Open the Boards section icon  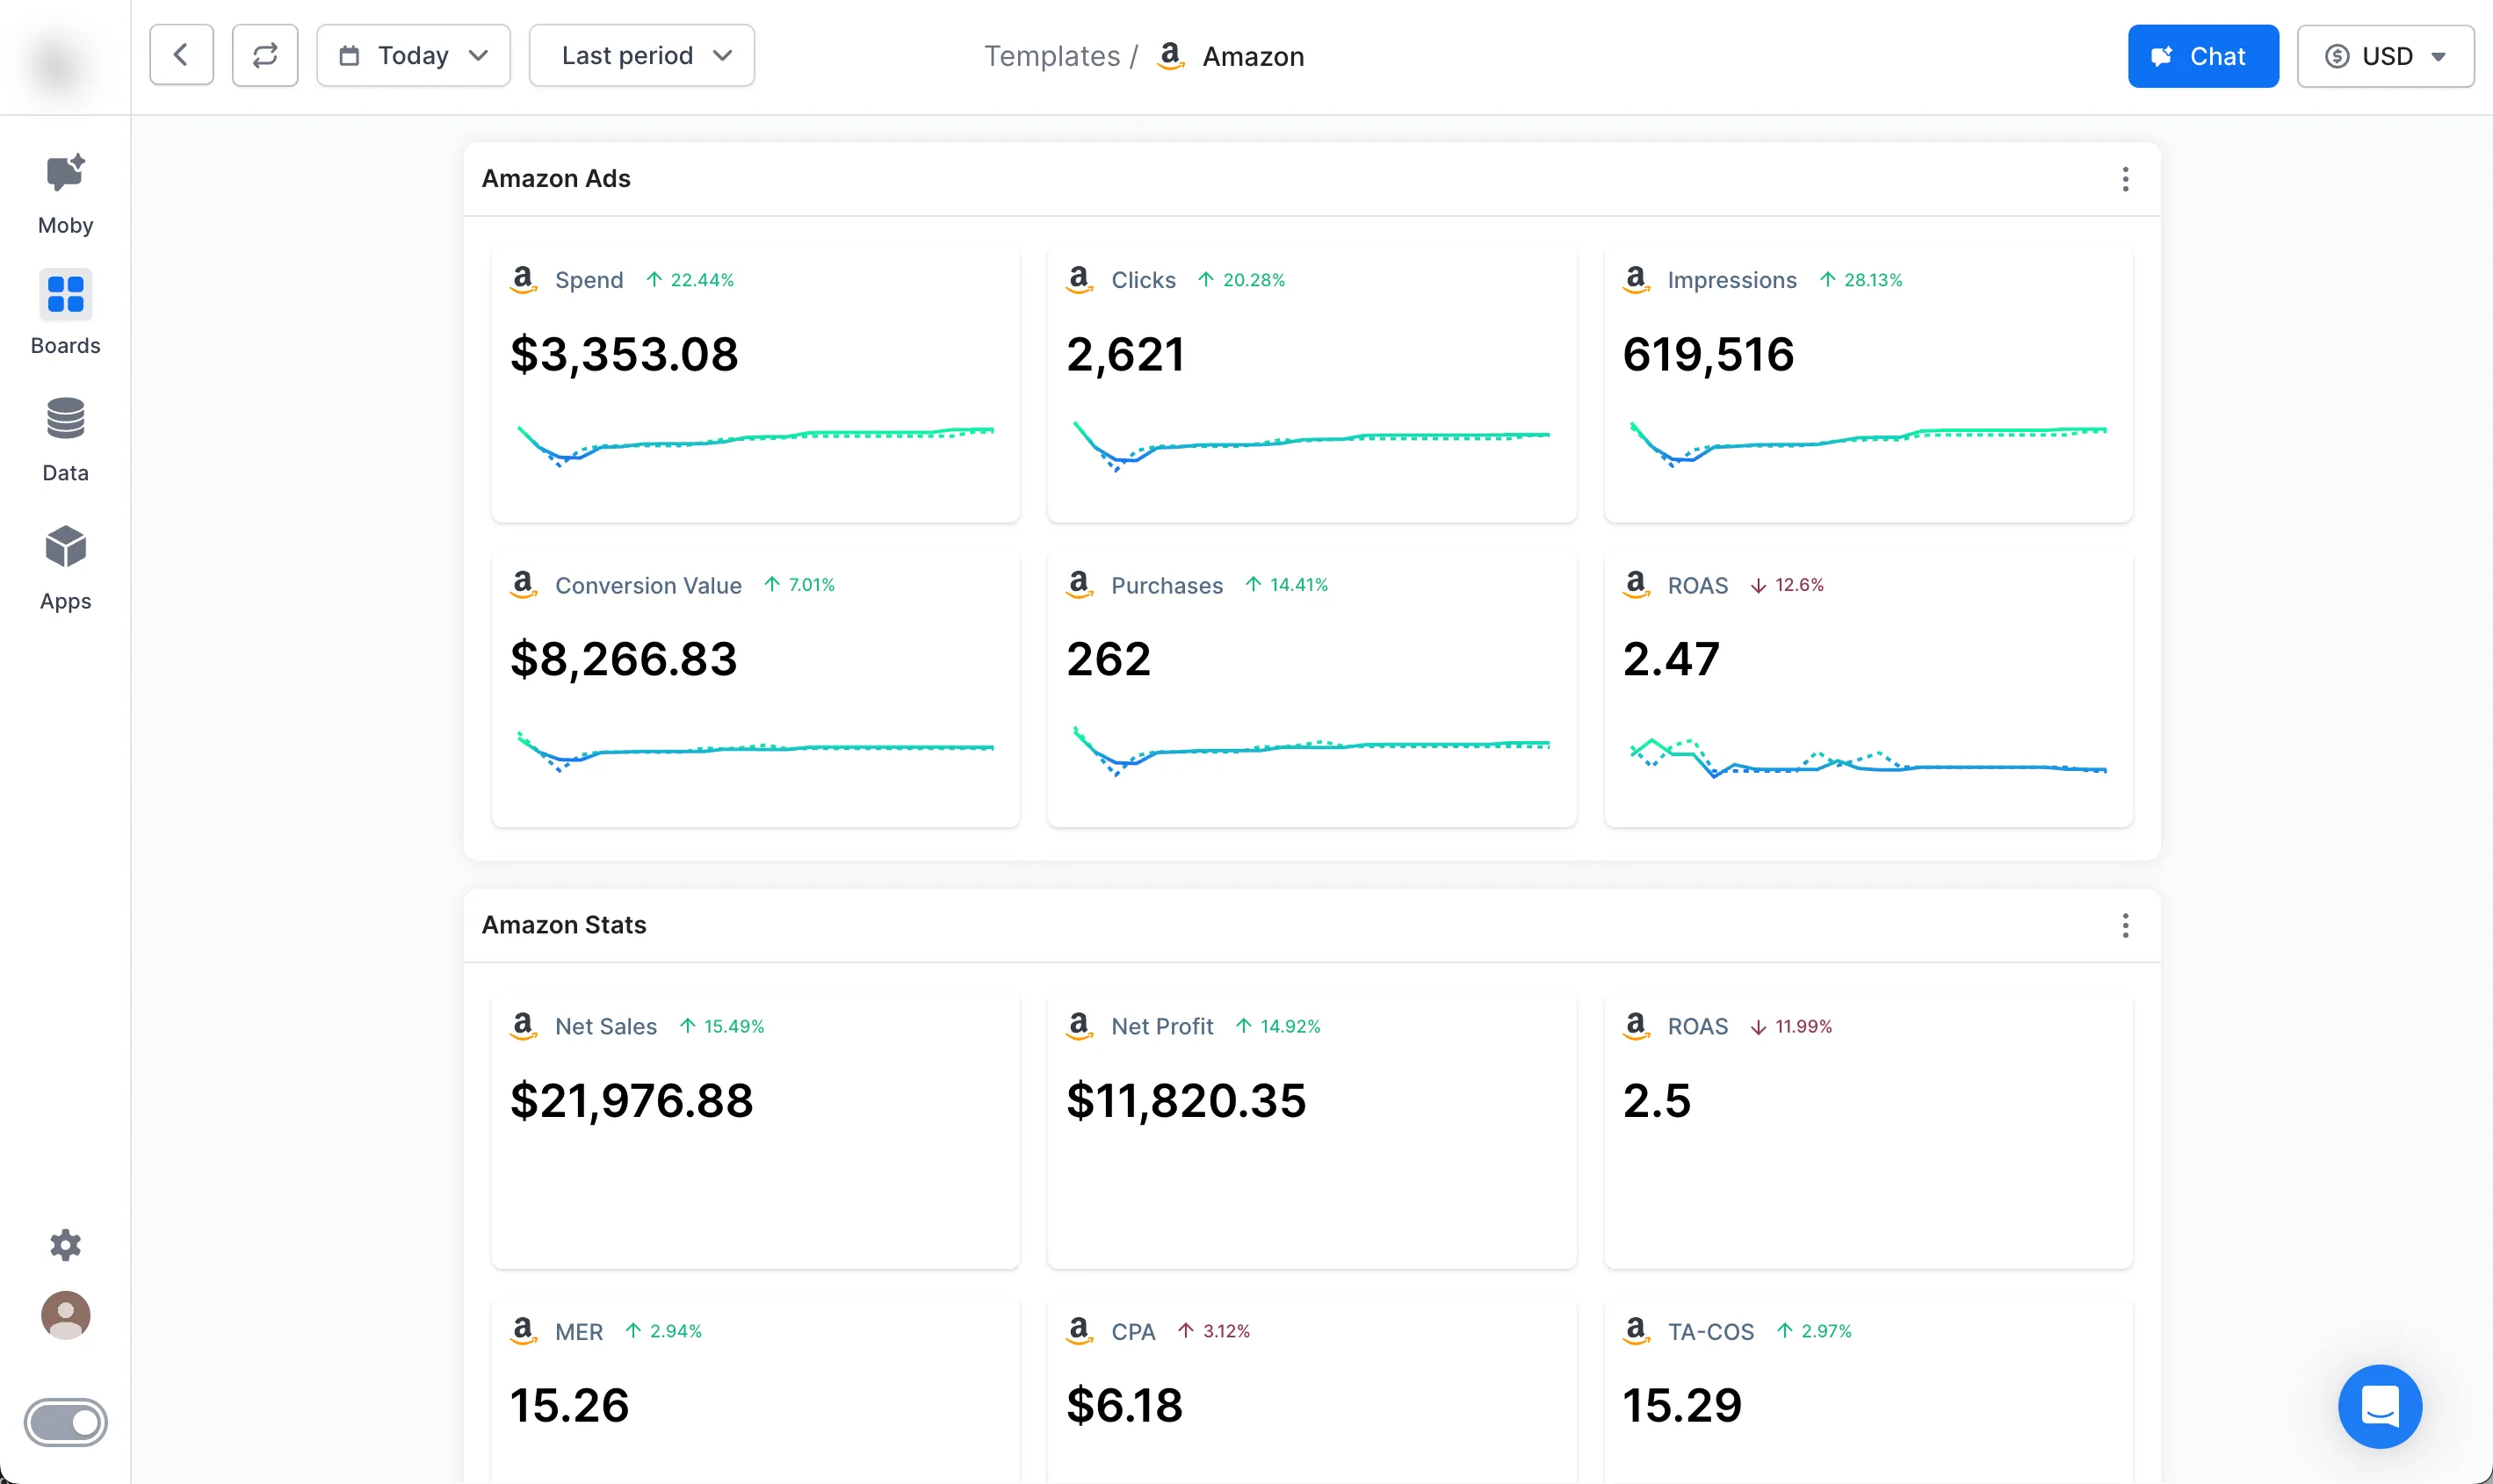tap(65, 295)
